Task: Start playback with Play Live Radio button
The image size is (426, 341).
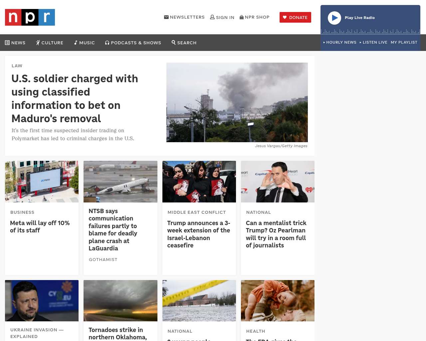Action: coord(334,18)
